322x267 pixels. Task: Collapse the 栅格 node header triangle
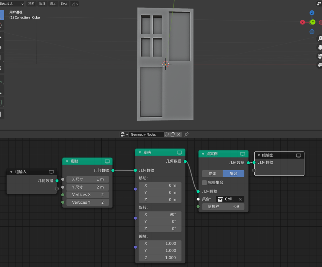pyautogui.click(x=67, y=161)
